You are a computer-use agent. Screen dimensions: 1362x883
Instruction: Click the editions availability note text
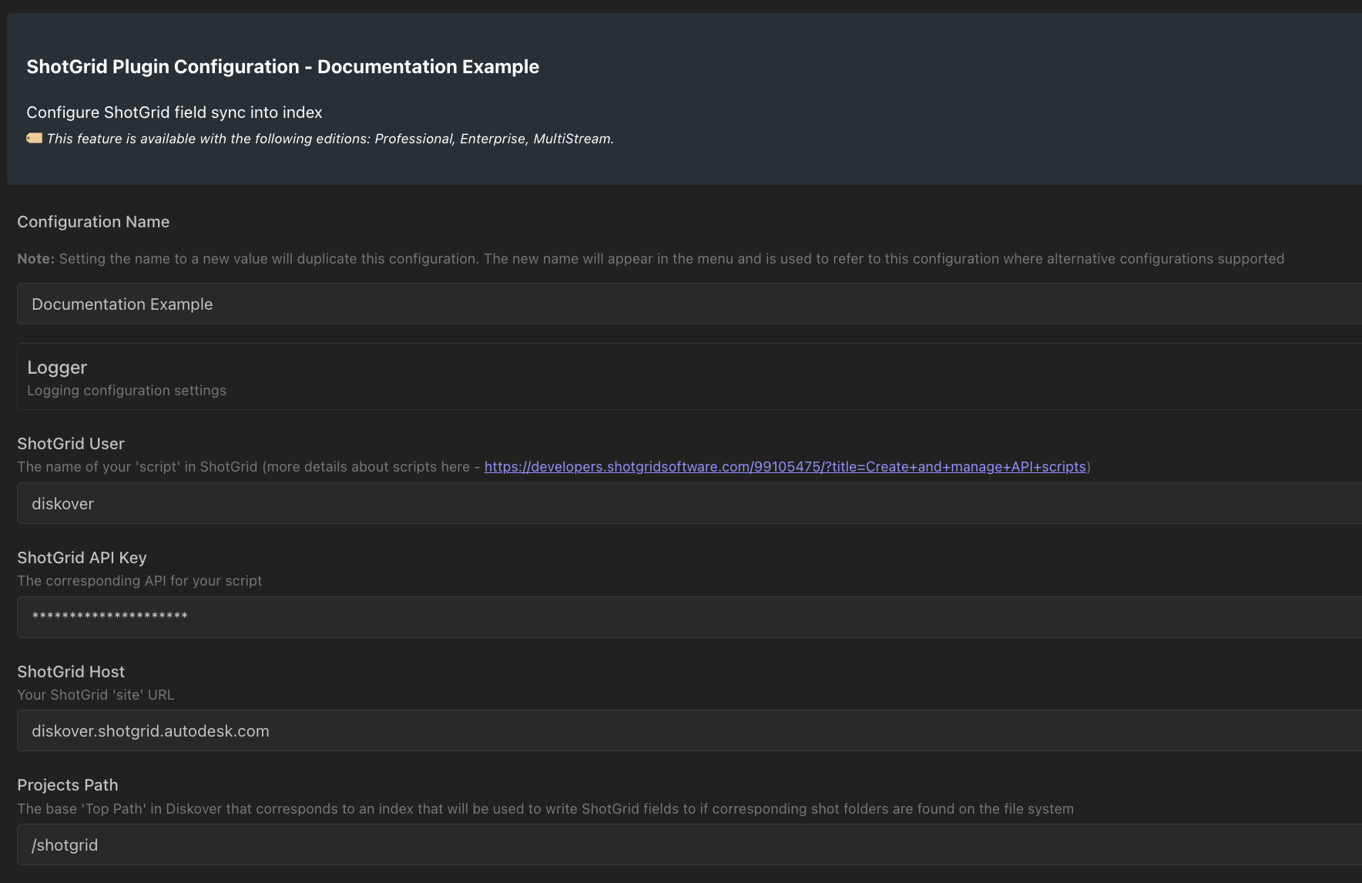[330, 139]
